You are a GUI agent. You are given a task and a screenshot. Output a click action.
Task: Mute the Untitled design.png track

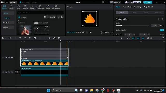(x=12, y=57)
